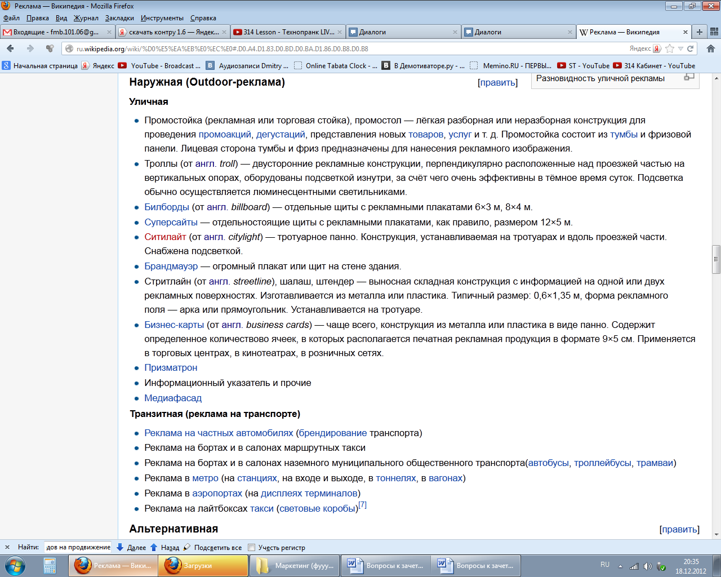Click the URL address bar

(x=344, y=48)
